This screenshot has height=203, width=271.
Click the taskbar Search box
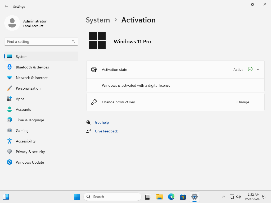click(112, 197)
